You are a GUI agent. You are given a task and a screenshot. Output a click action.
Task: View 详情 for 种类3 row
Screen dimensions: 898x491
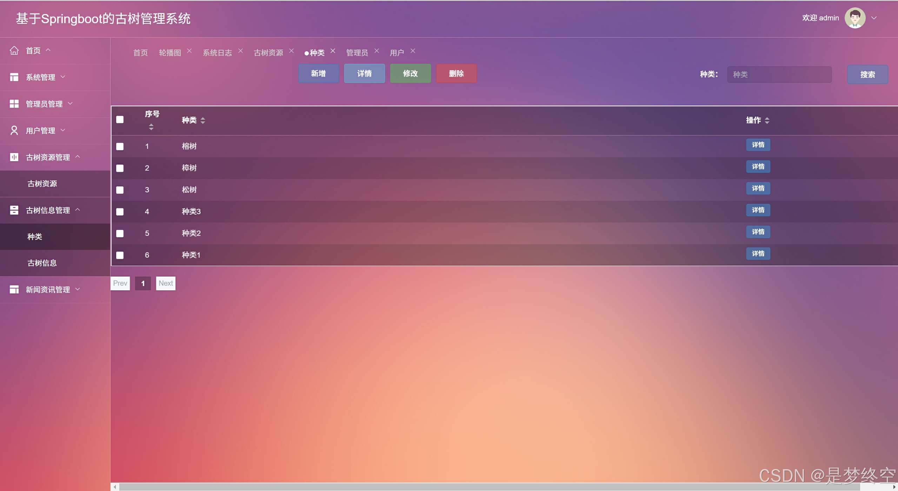pos(758,210)
